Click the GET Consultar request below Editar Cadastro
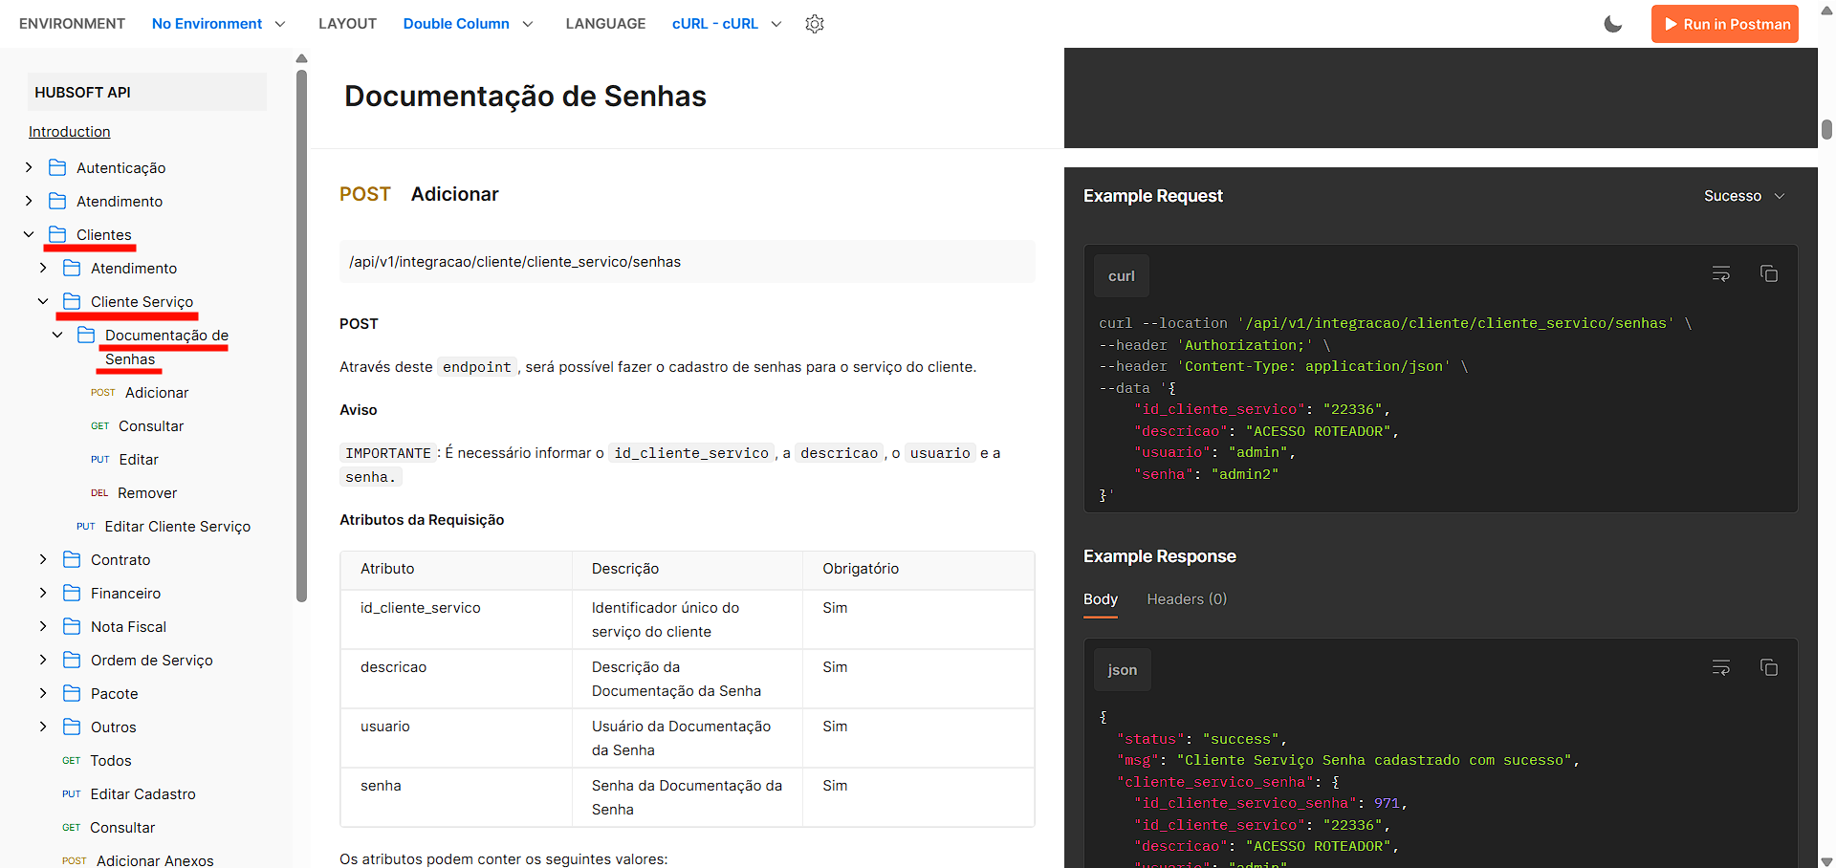Image resolution: width=1836 pixels, height=868 pixels. coord(108,828)
